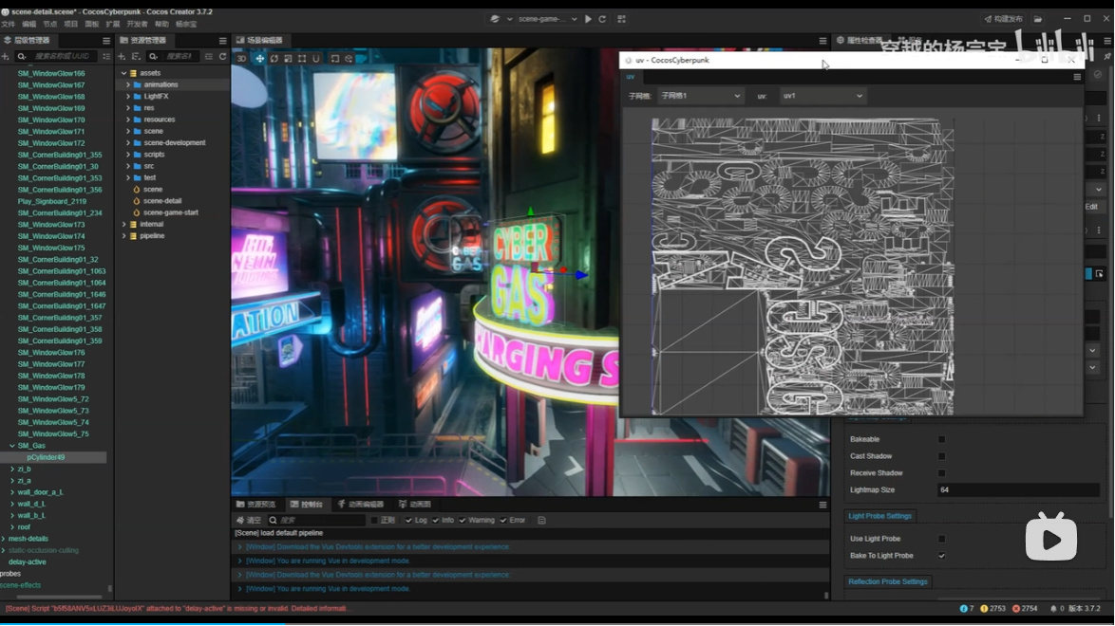Collapse the SM_Gas node in hierarchy
This screenshot has height=626, width=1115.
coord(12,446)
